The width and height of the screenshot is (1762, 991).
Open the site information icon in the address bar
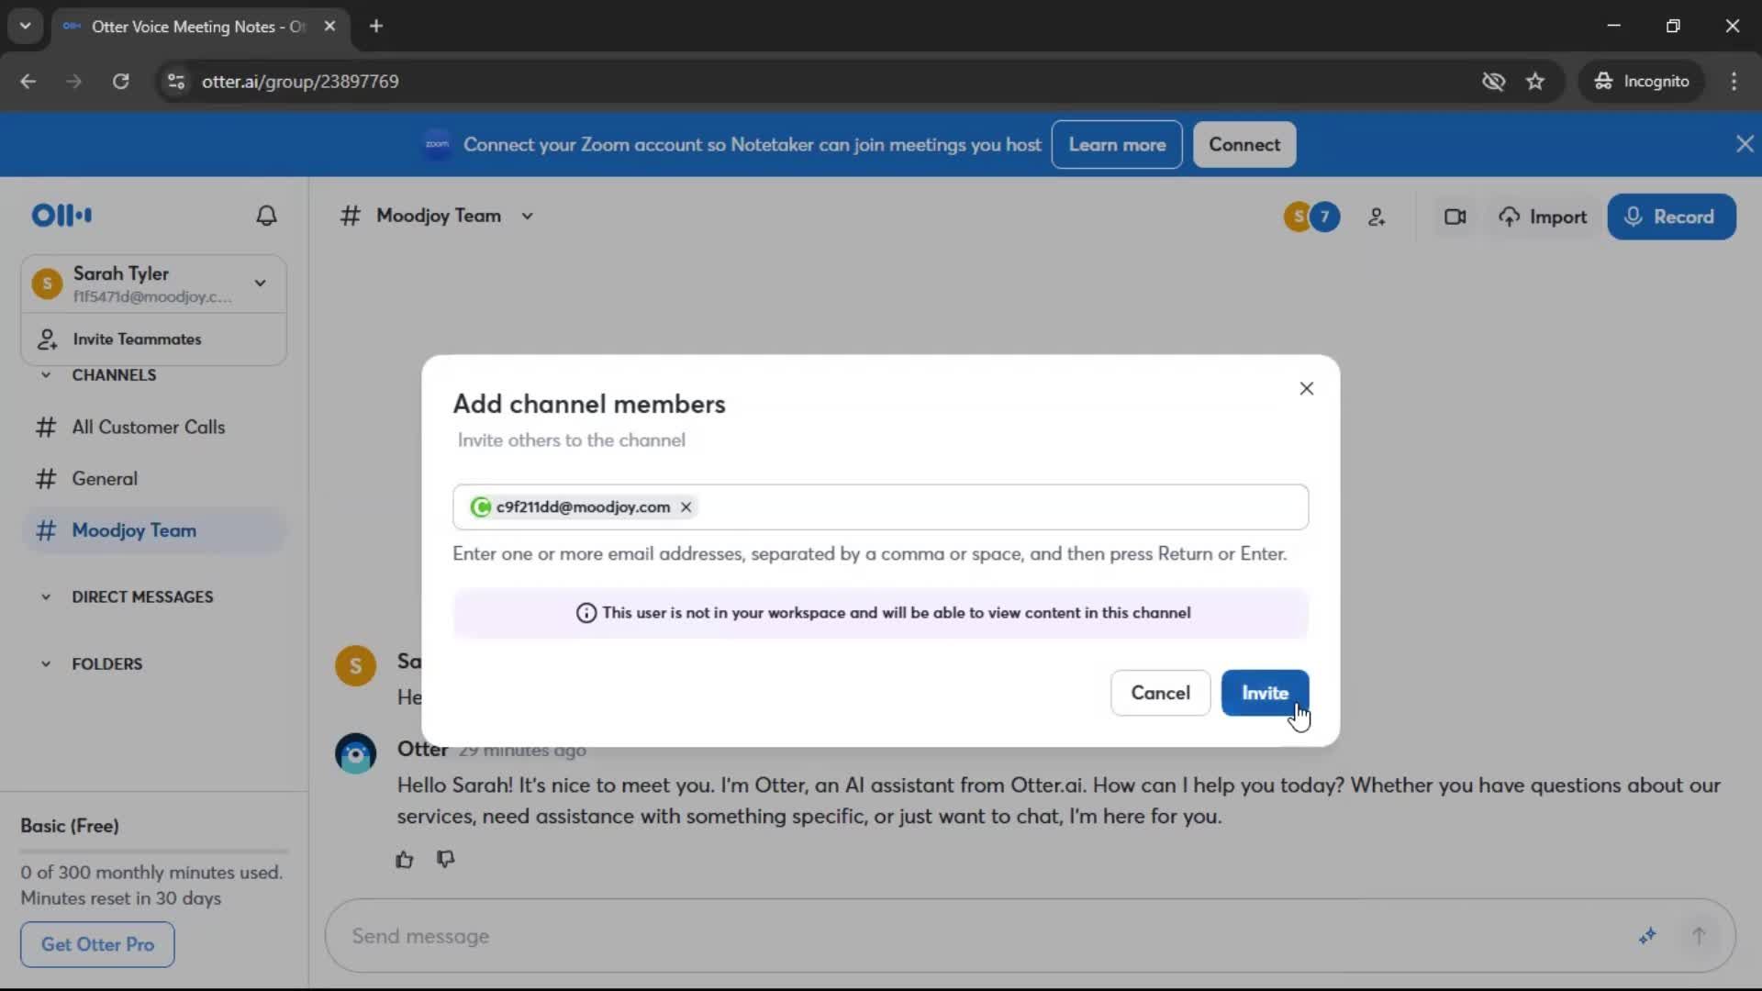(176, 82)
